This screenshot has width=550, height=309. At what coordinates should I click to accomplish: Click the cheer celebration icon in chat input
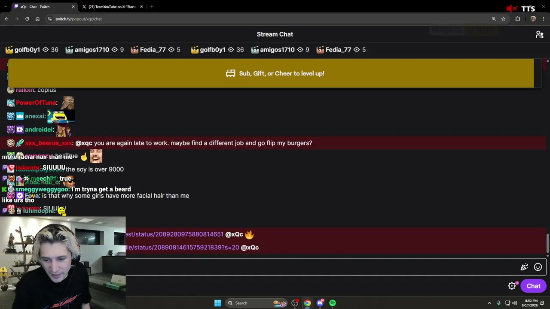click(x=524, y=267)
